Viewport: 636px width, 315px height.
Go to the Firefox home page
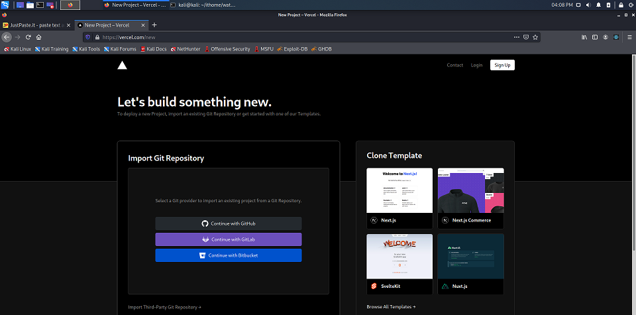click(39, 37)
